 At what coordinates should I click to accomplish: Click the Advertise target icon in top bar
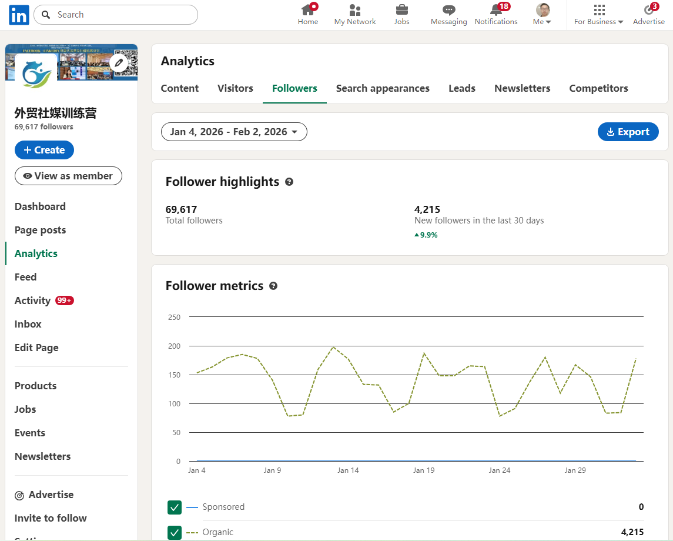(x=648, y=10)
